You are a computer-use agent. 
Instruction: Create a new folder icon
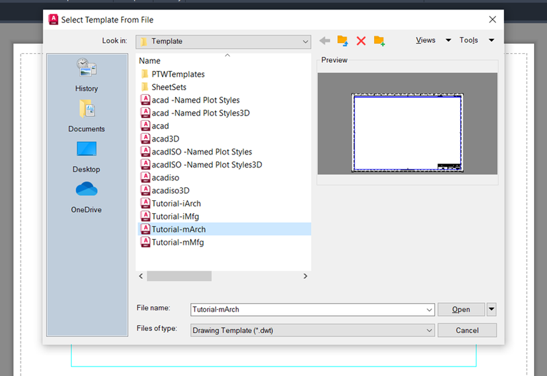click(x=379, y=41)
